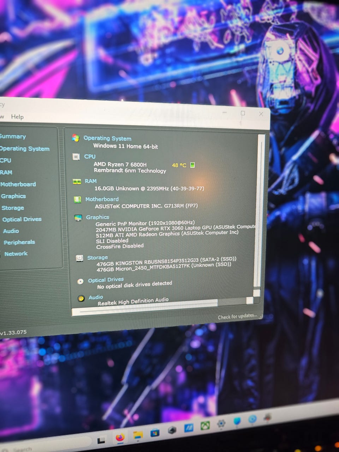Click Realtek High Definition Audio text

[133, 301]
